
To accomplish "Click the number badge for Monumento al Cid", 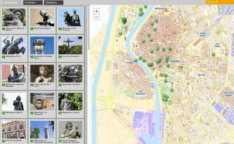I will click(4, 57).
